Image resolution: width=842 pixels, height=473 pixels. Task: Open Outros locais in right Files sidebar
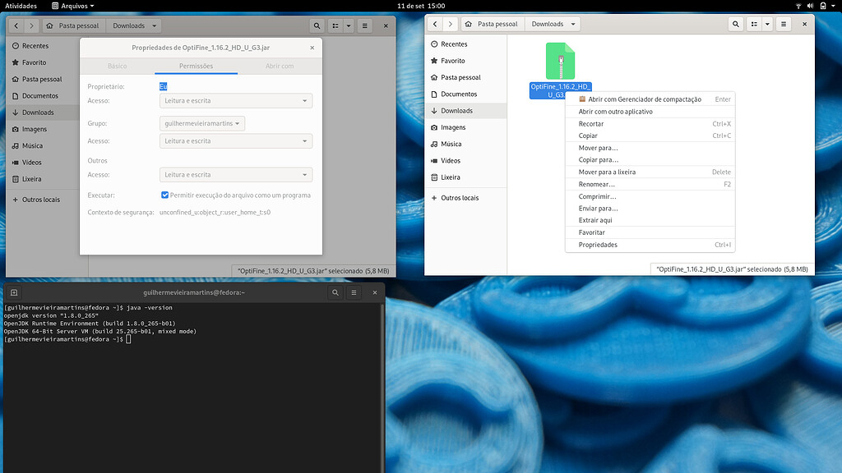[x=465, y=197]
